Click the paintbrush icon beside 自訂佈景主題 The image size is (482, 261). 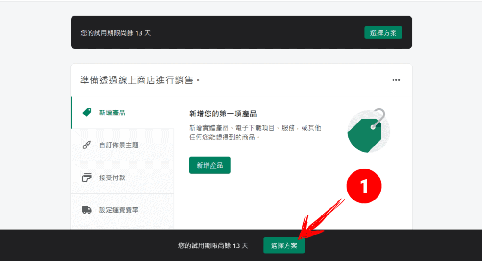(x=87, y=145)
